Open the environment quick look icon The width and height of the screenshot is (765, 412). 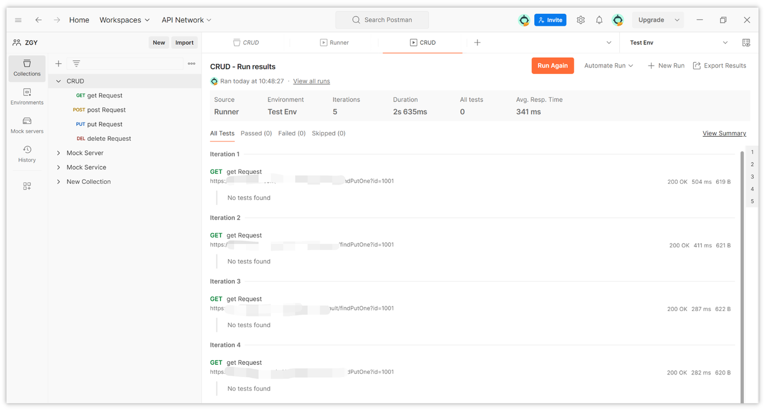(746, 42)
